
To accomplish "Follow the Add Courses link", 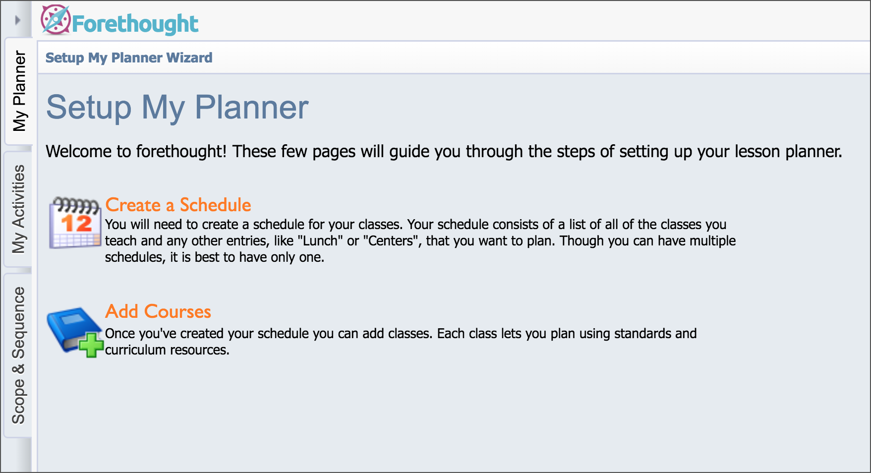I will (158, 311).
